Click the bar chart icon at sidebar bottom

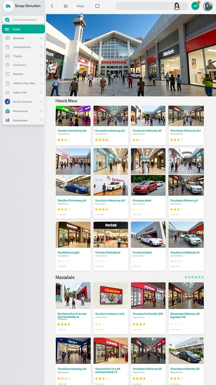(x=7, y=120)
